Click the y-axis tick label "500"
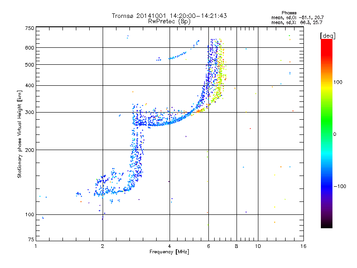The image size is (357, 268). coord(29,65)
